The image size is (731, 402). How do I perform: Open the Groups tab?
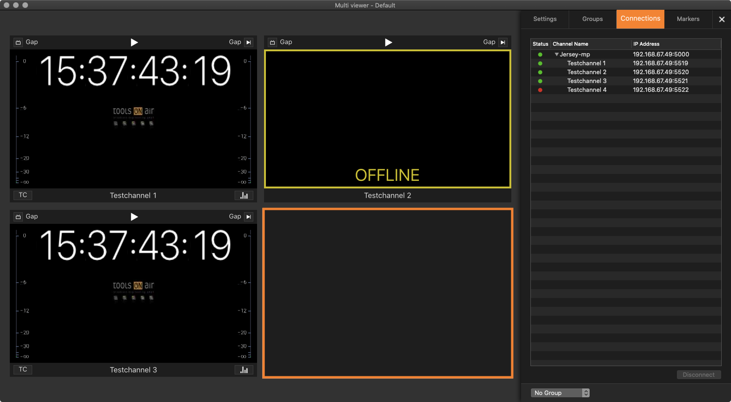592,19
